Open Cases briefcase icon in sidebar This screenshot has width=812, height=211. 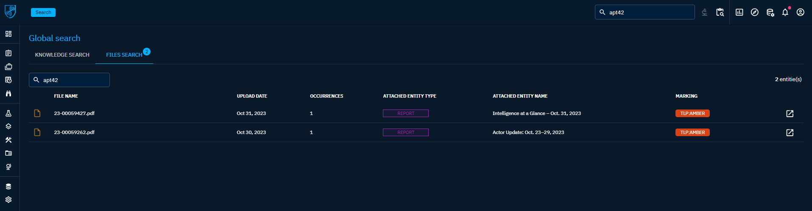point(8,67)
